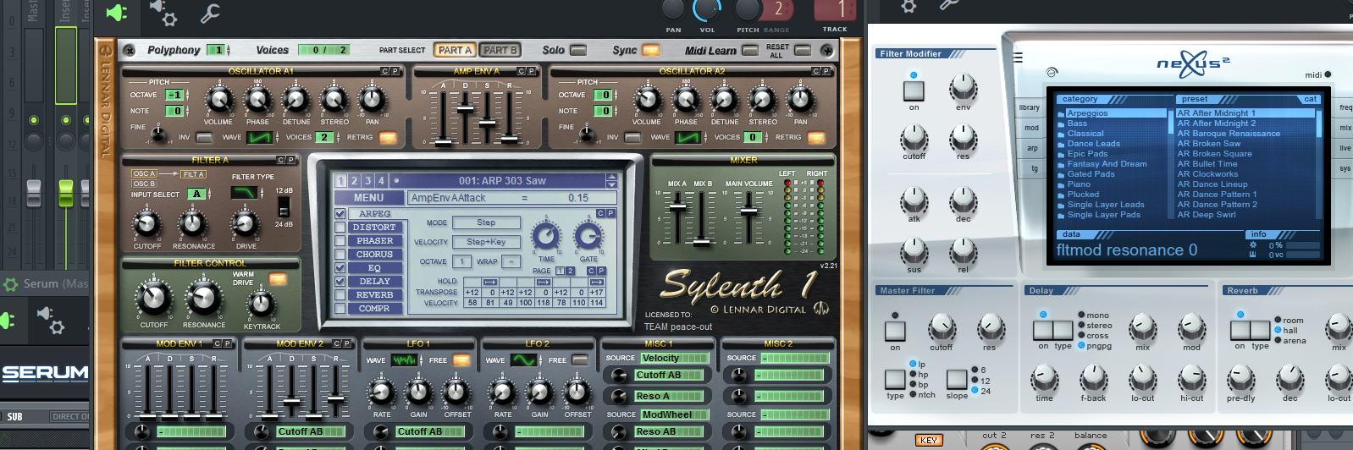
Task: Uncheck the DELAY effect checkbox
Action: (x=340, y=282)
